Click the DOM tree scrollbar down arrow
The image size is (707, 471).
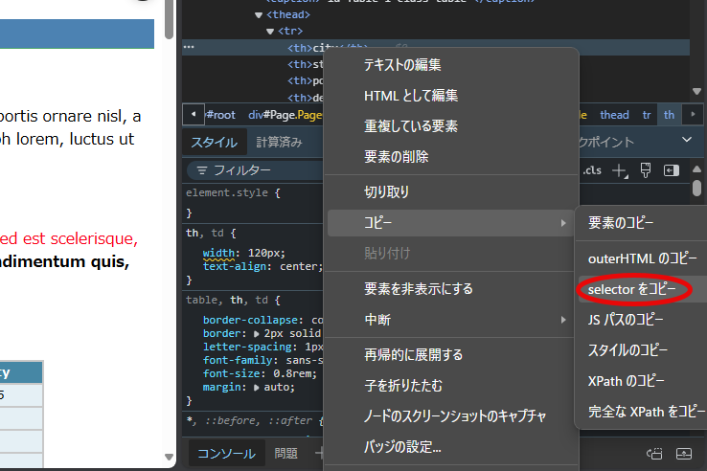(x=696, y=92)
